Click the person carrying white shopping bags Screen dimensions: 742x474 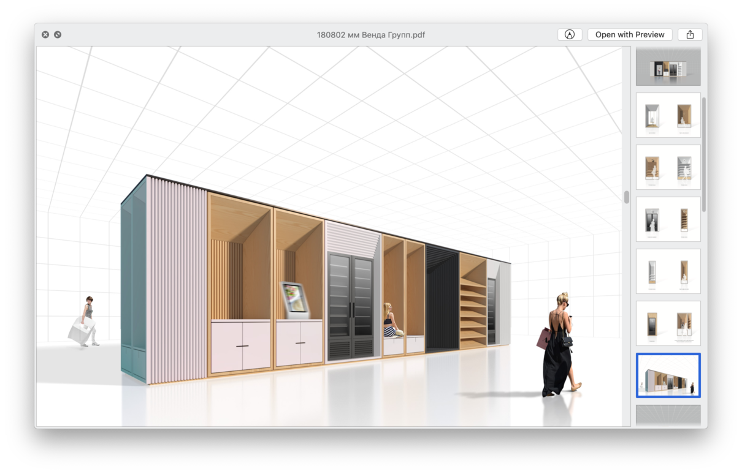(86, 323)
